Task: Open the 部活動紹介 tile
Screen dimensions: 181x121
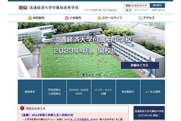Action: click(x=128, y=92)
